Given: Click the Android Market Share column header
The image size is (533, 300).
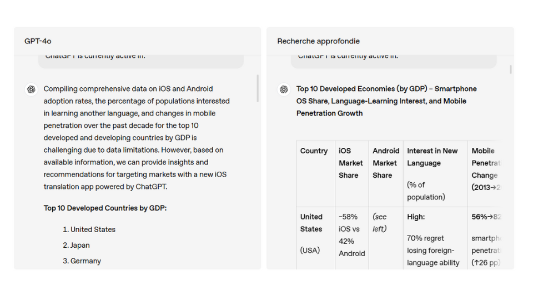Looking at the screenshot, I should coord(385,163).
